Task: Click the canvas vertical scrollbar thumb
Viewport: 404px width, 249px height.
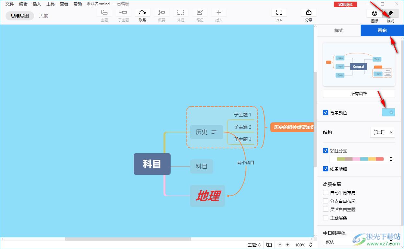Action: [x=316, y=119]
